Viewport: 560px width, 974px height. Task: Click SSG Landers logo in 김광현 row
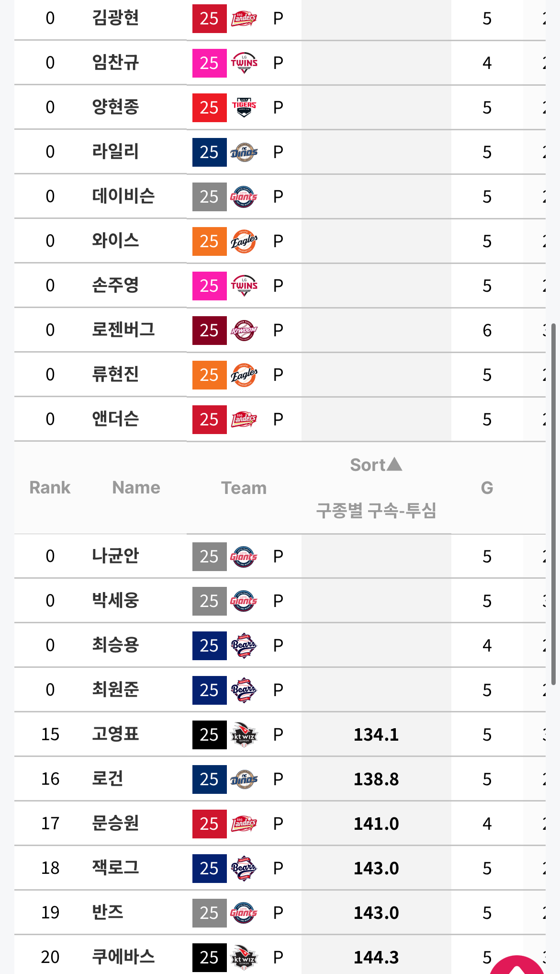(244, 19)
